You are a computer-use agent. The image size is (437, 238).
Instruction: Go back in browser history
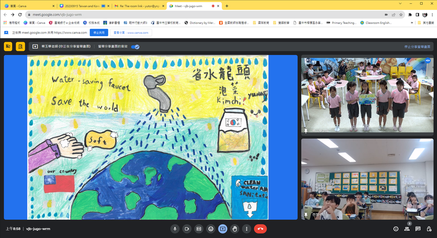pos(5,14)
